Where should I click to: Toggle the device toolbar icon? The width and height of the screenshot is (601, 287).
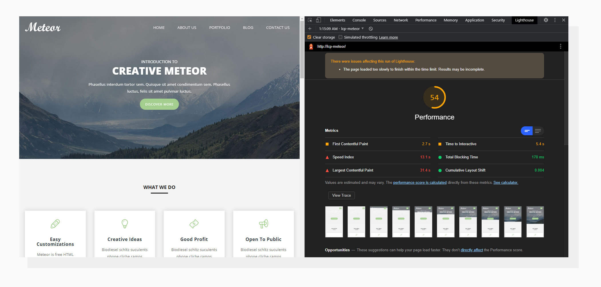[318, 20]
